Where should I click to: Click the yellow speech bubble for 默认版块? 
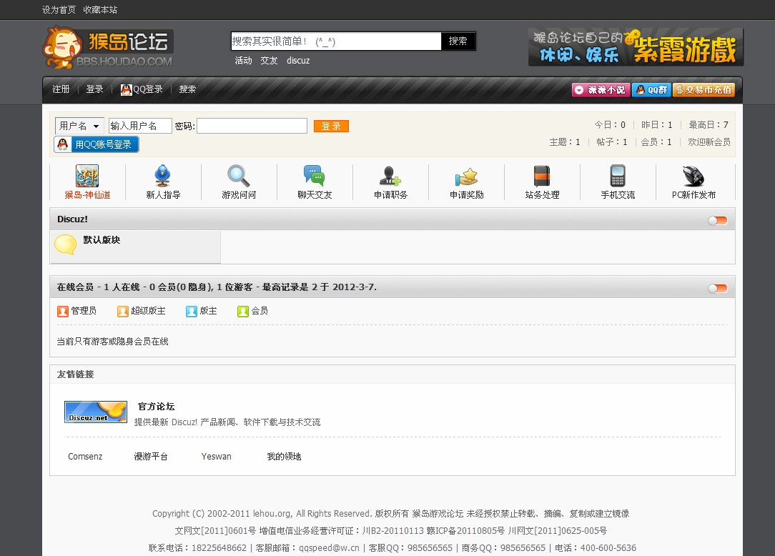click(x=65, y=244)
